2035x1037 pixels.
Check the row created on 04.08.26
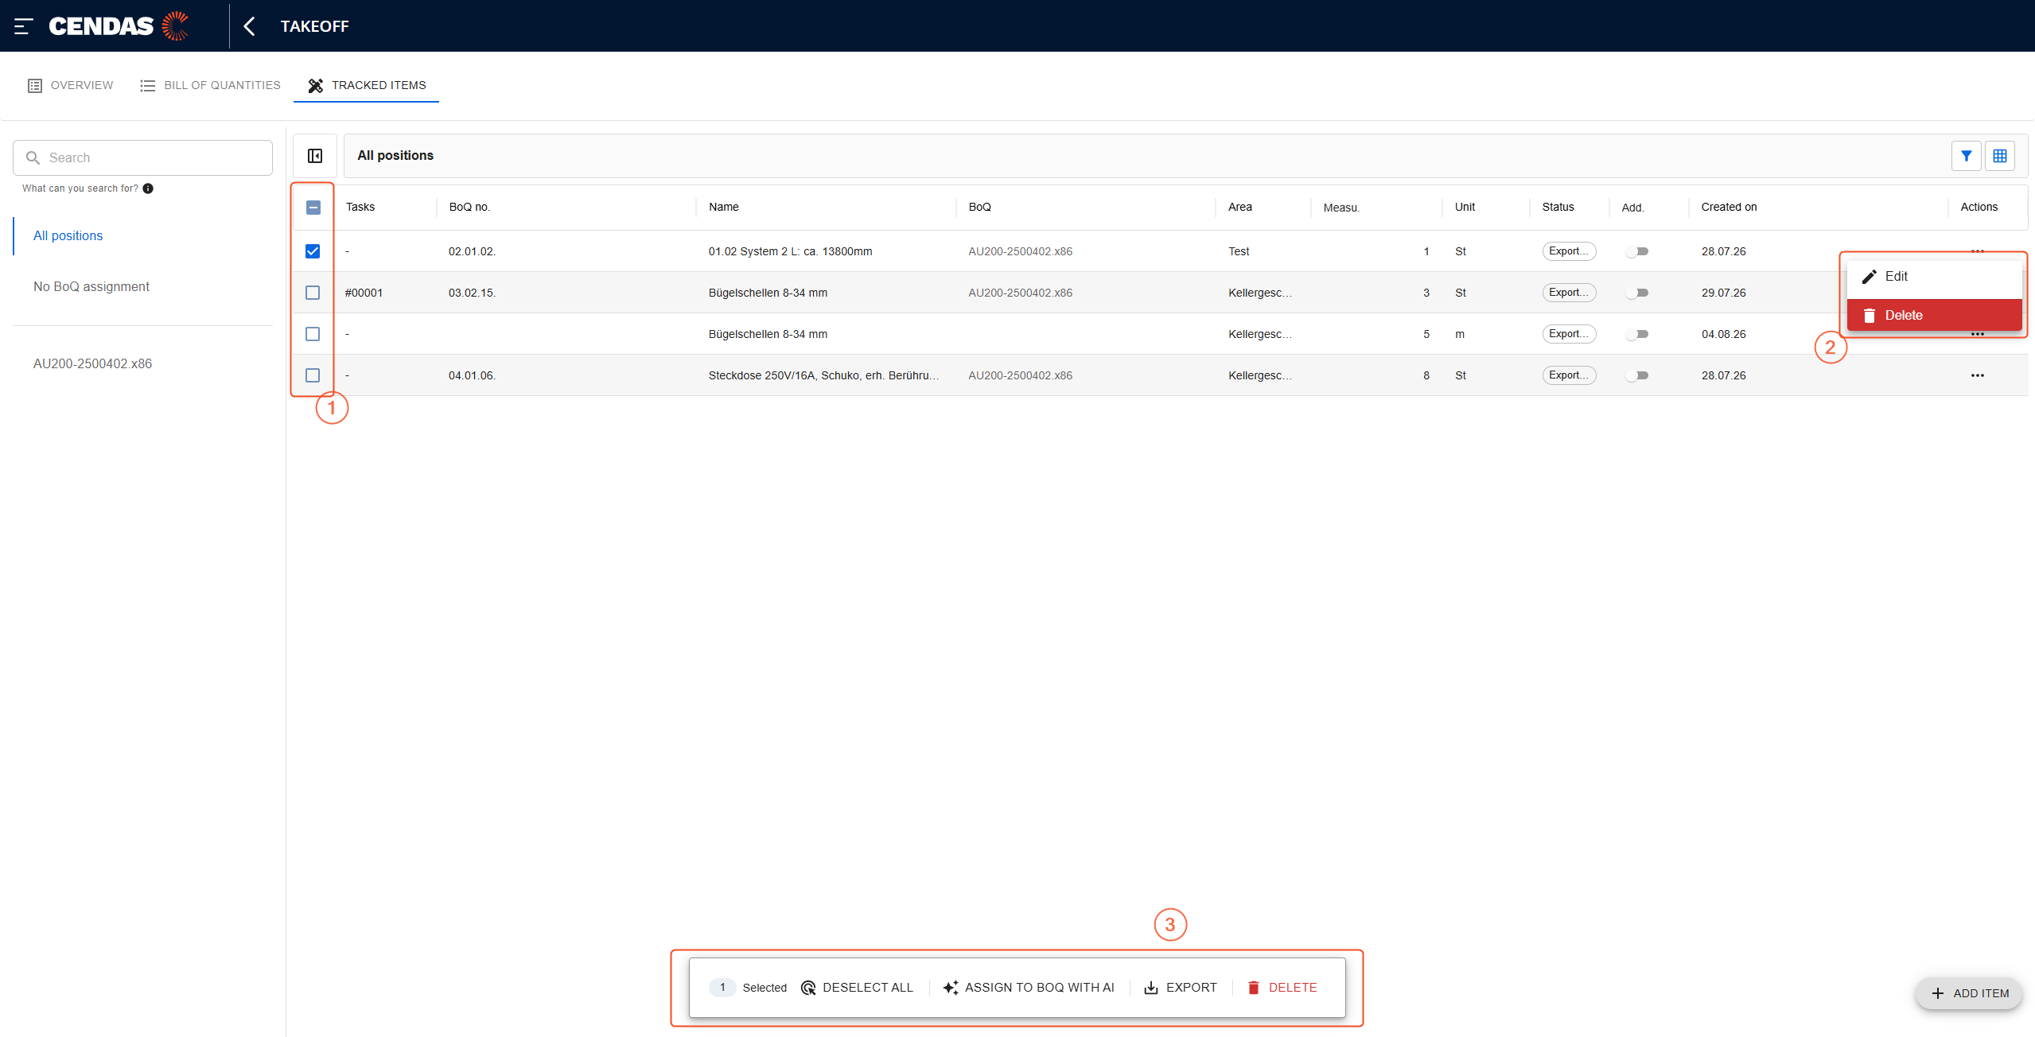313,334
